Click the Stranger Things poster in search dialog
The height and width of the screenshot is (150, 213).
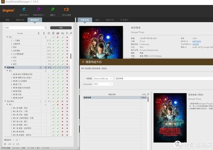click(170, 118)
